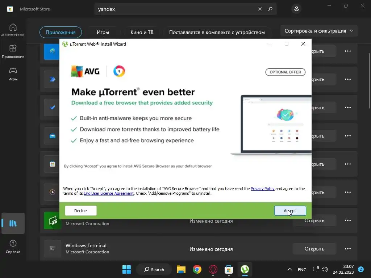Screen dimensions: 371x278
Task: Click the AVG Secure Browser round icon
Action: [x=119, y=71]
